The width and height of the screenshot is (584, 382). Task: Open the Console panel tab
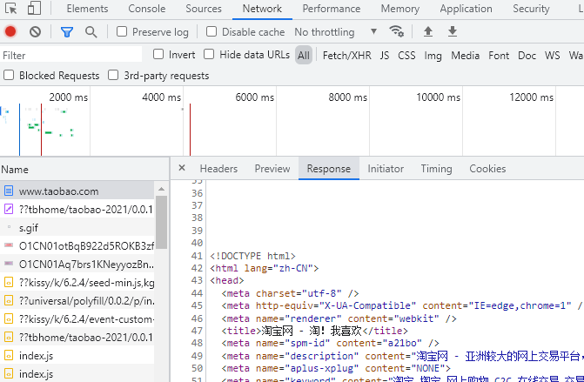tap(146, 9)
